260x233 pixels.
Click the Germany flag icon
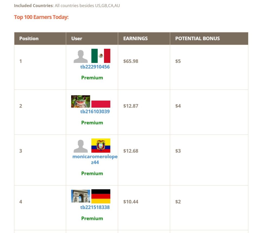(101, 196)
